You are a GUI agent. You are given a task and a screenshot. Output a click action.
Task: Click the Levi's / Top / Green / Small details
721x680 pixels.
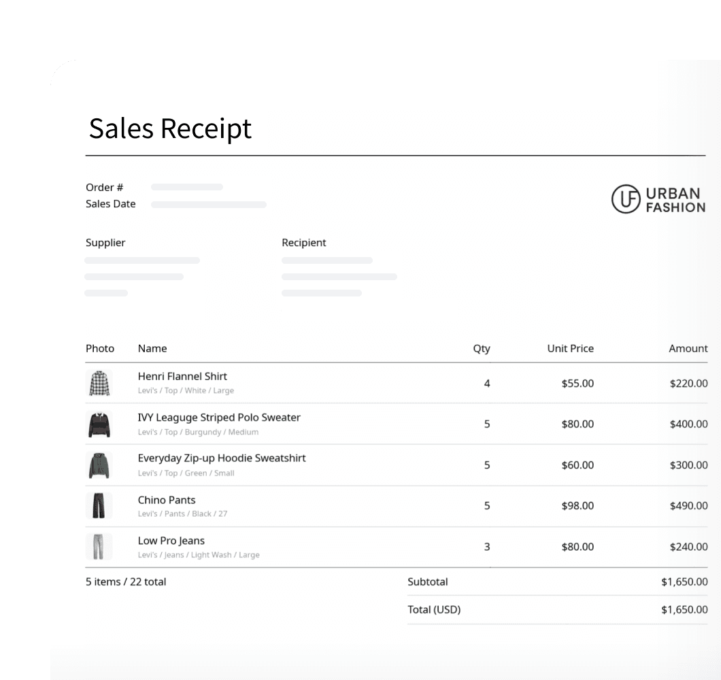click(186, 473)
